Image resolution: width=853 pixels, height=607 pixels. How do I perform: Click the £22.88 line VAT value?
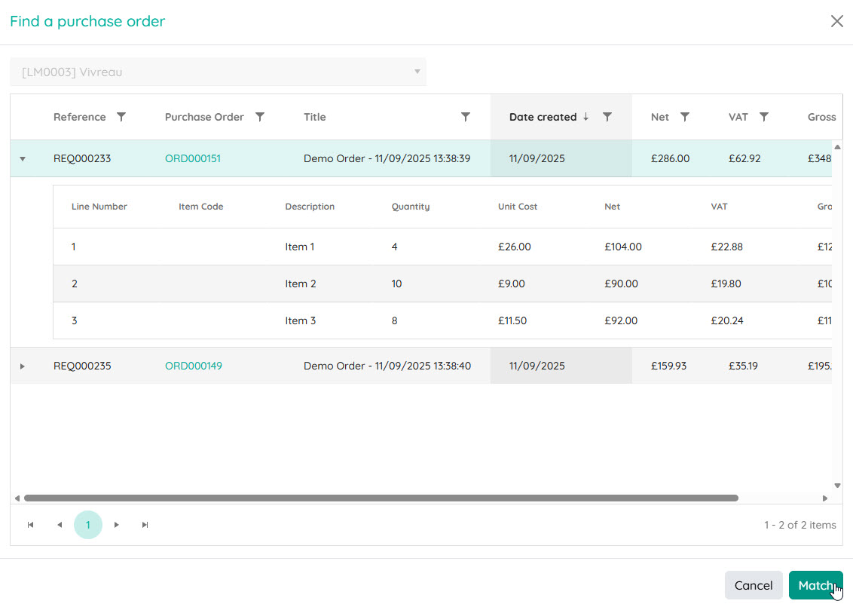point(727,247)
